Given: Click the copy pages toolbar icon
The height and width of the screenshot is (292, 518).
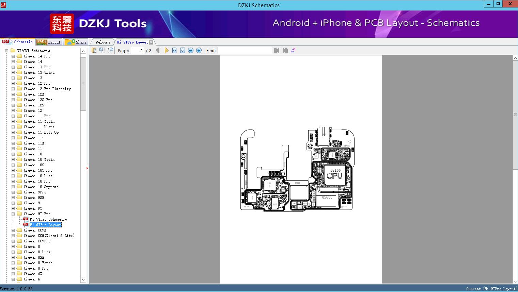Looking at the screenshot, I should (94, 50).
